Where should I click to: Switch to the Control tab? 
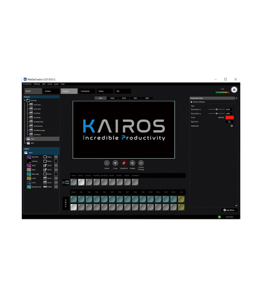pyautogui.click(x=51, y=91)
